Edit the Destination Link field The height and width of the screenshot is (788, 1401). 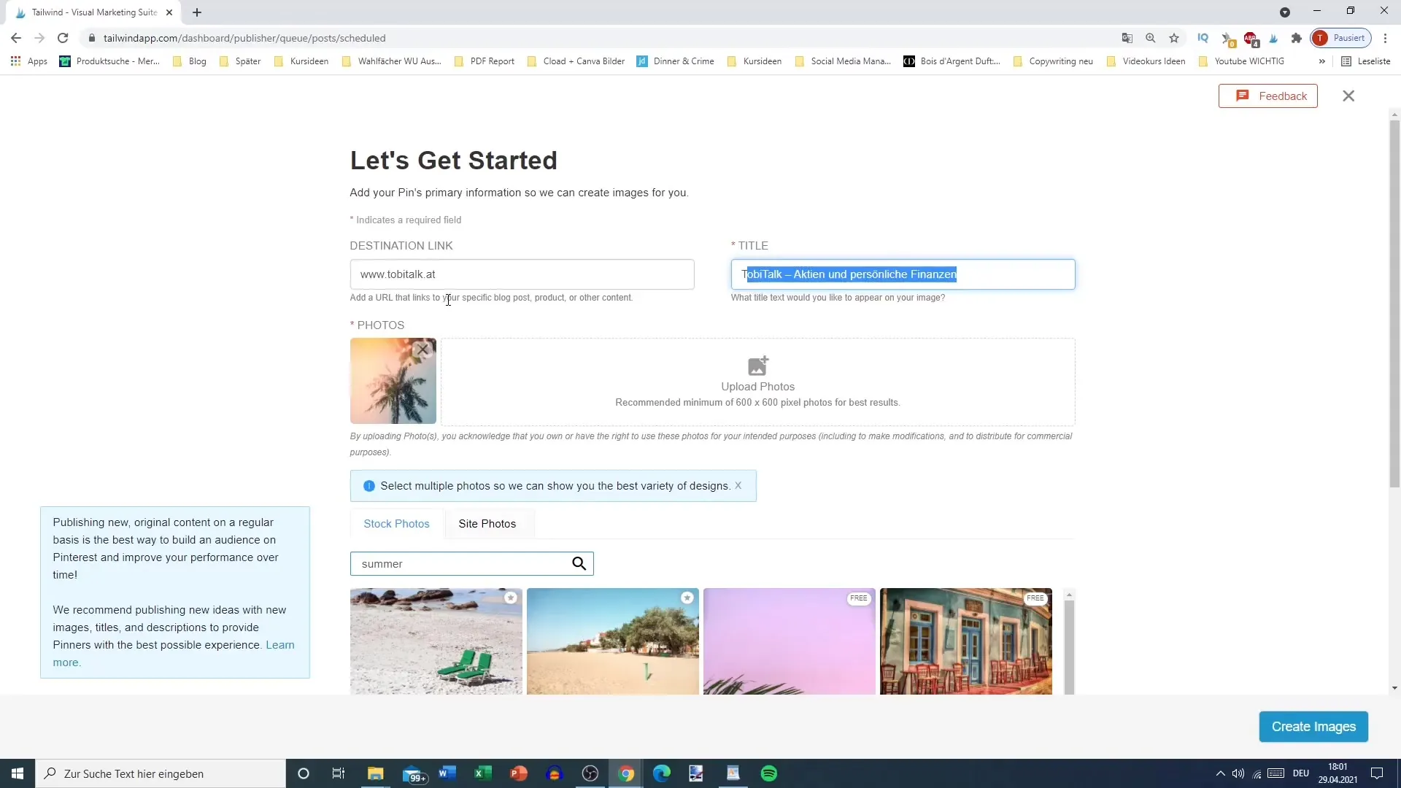[x=522, y=274]
